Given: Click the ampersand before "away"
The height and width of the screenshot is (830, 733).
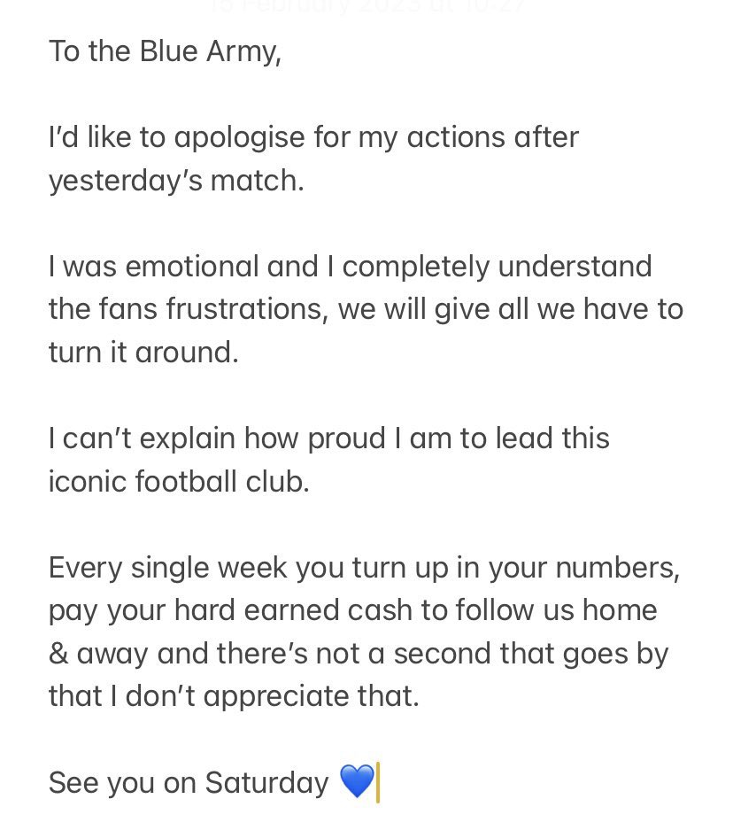Looking at the screenshot, I should [58, 654].
